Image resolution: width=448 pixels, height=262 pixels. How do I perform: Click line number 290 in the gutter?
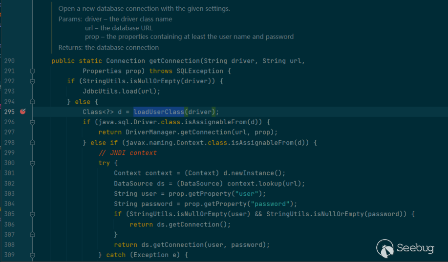(x=9, y=61)
